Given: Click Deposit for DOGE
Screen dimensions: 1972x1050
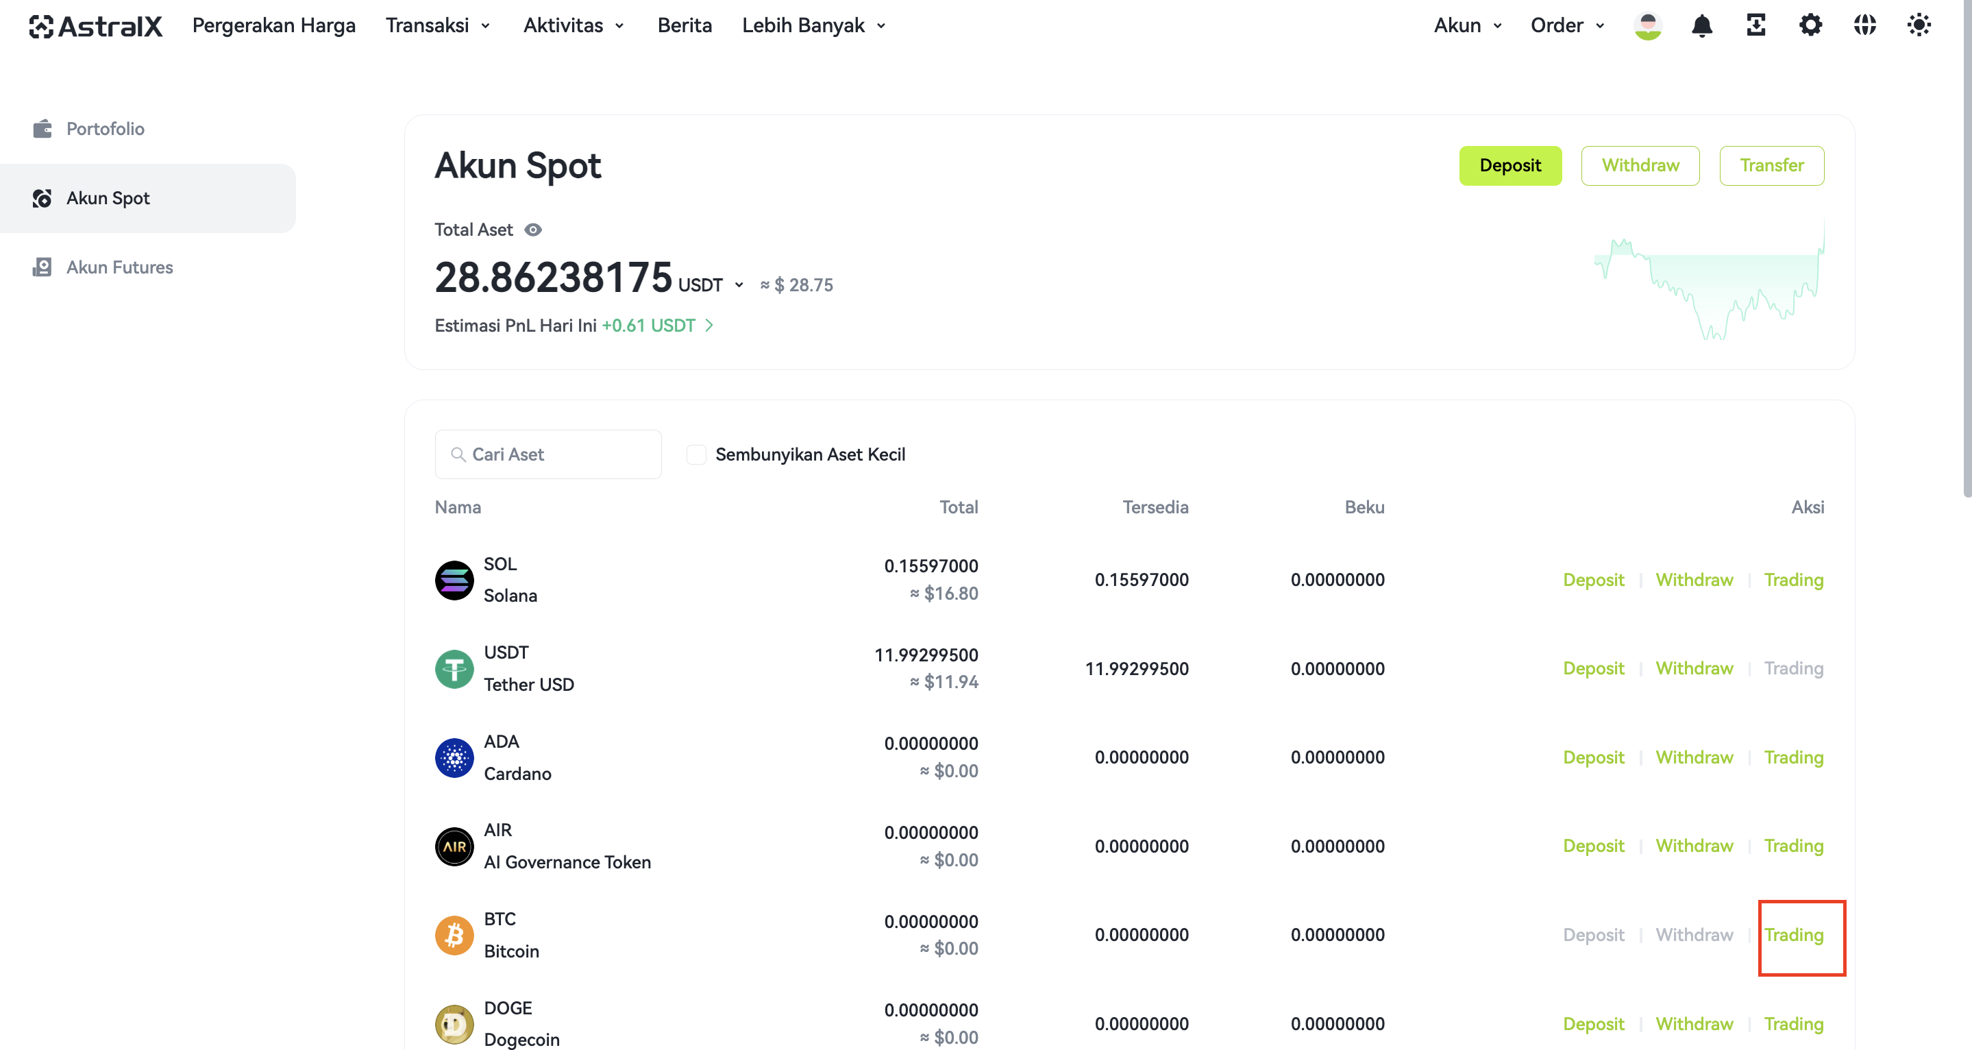Looking at the screenshot, I should pyautogui.click(x=1593, y=1024).
